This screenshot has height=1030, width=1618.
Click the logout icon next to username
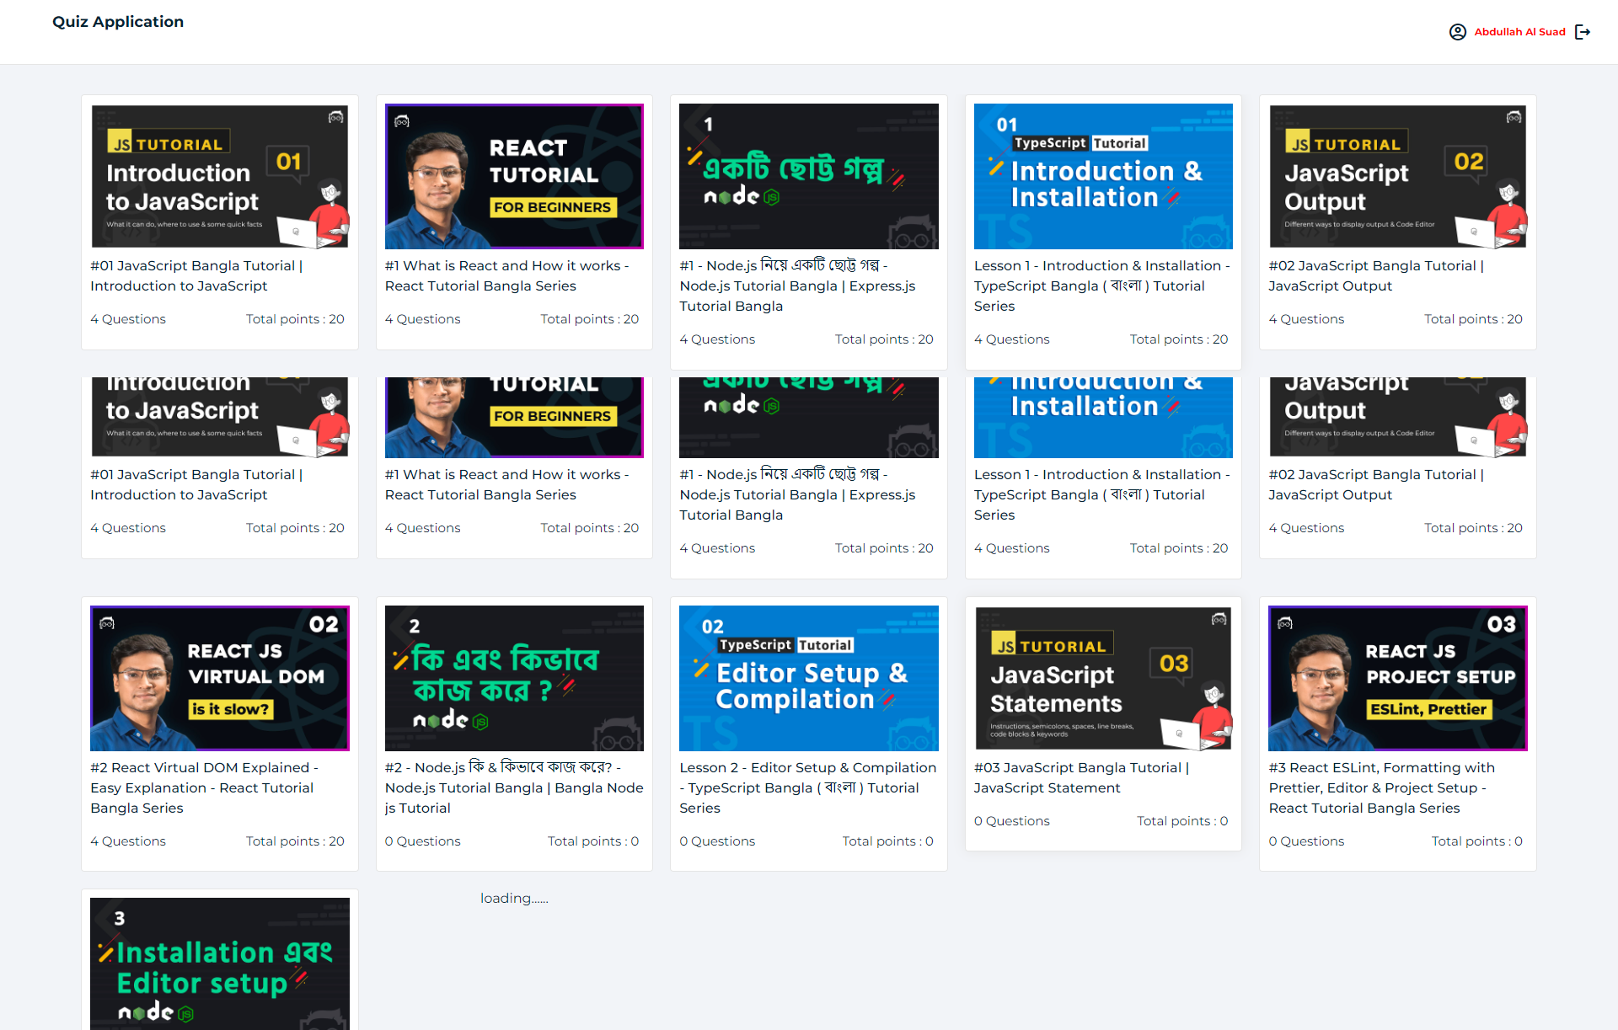pos(1582,32)
